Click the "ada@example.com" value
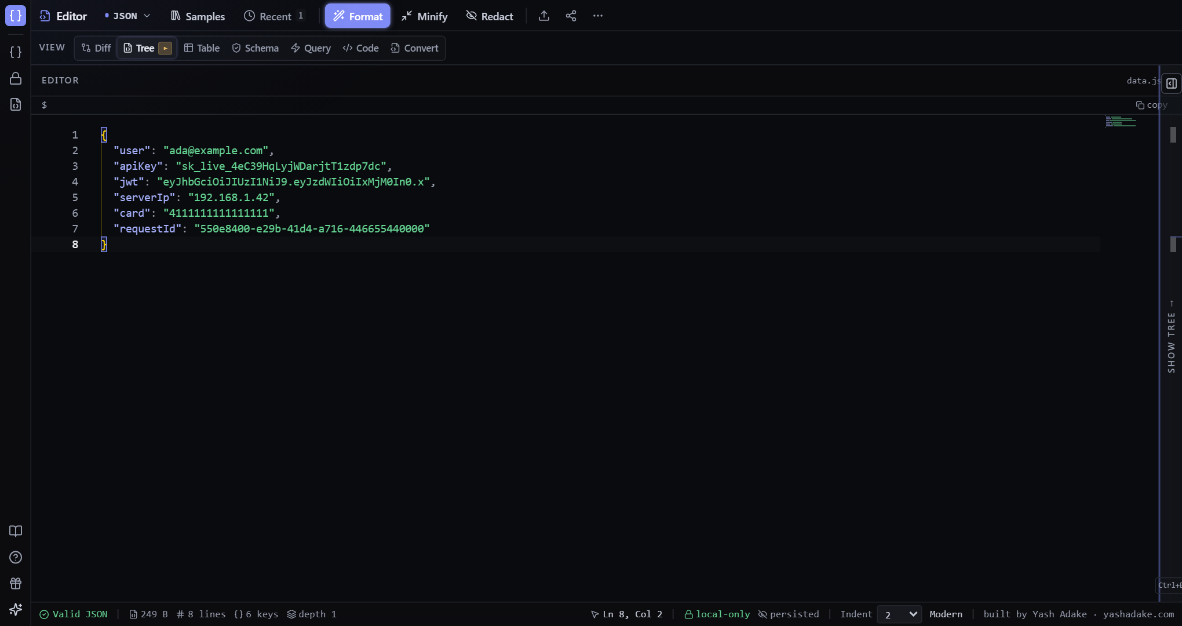 point(216,151)
